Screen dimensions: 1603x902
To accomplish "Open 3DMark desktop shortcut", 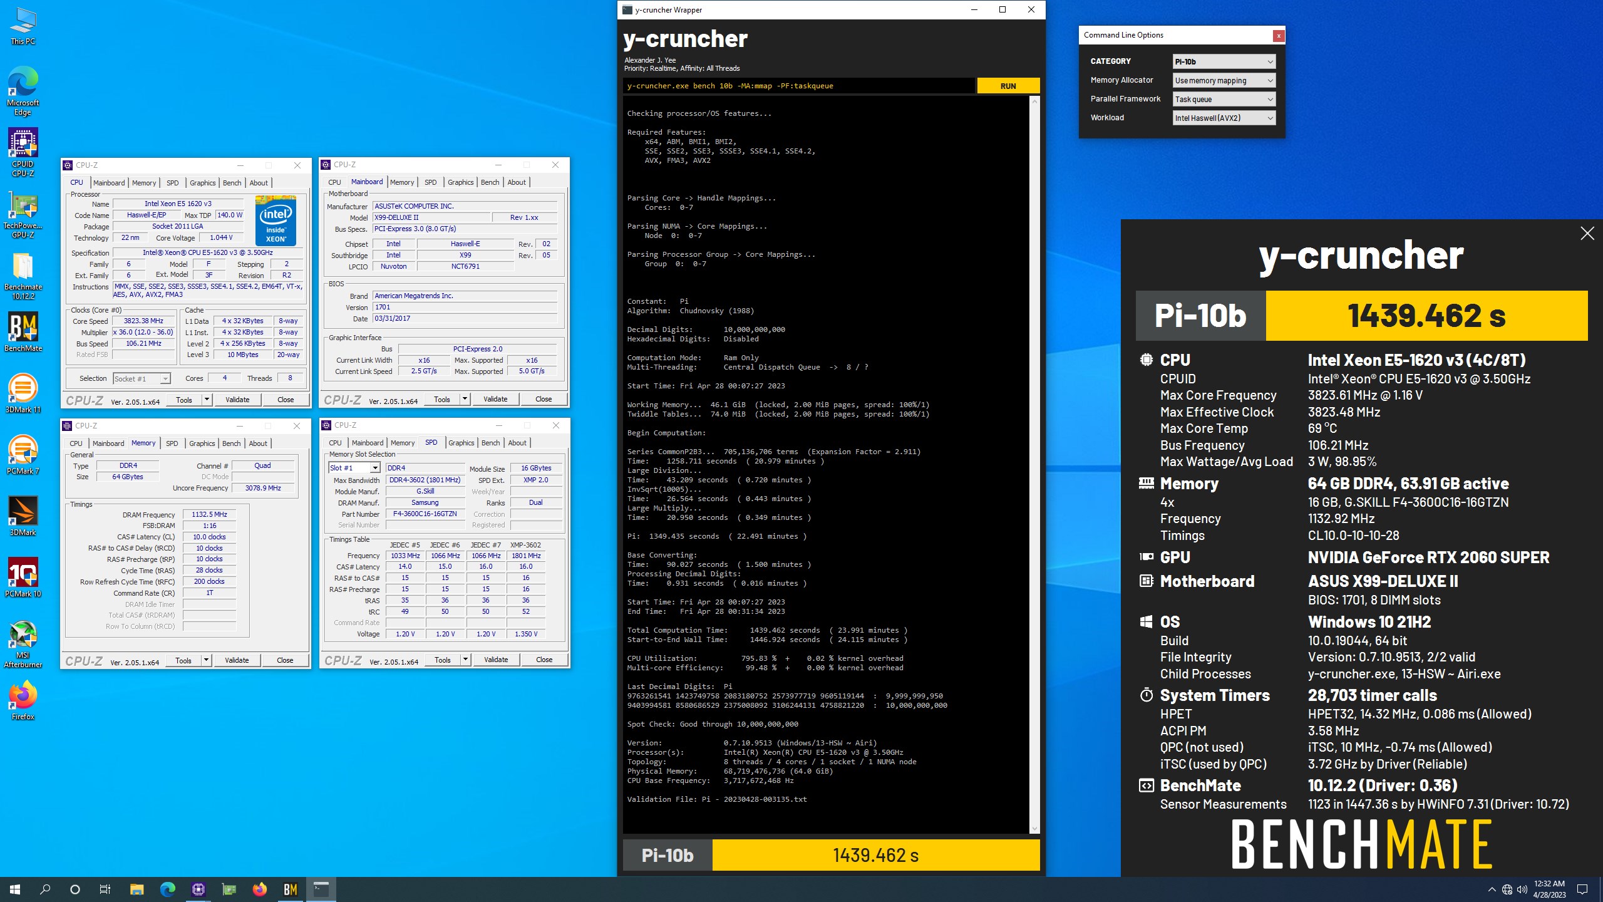I will 23,516.
